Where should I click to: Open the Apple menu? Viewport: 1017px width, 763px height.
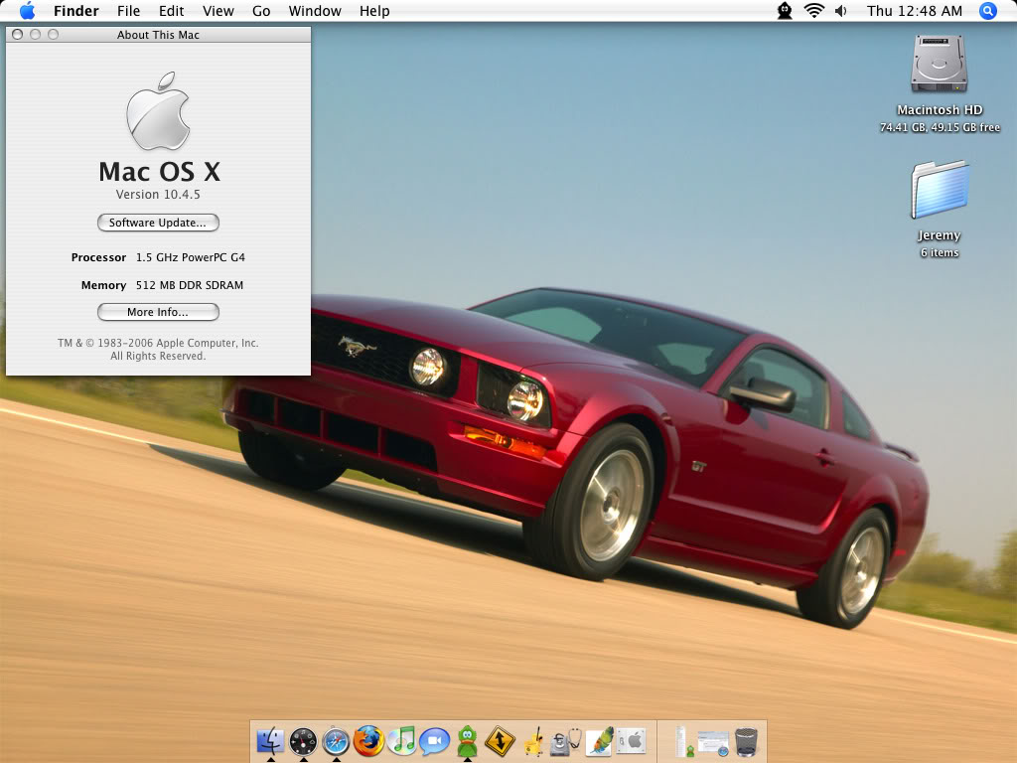click(x=27, y=10)
